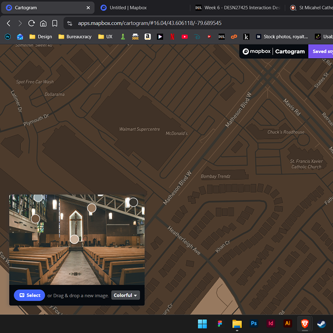Open the Netflix bookmark
Viewport: 333px width, 333px height.
tap(172, 37)
